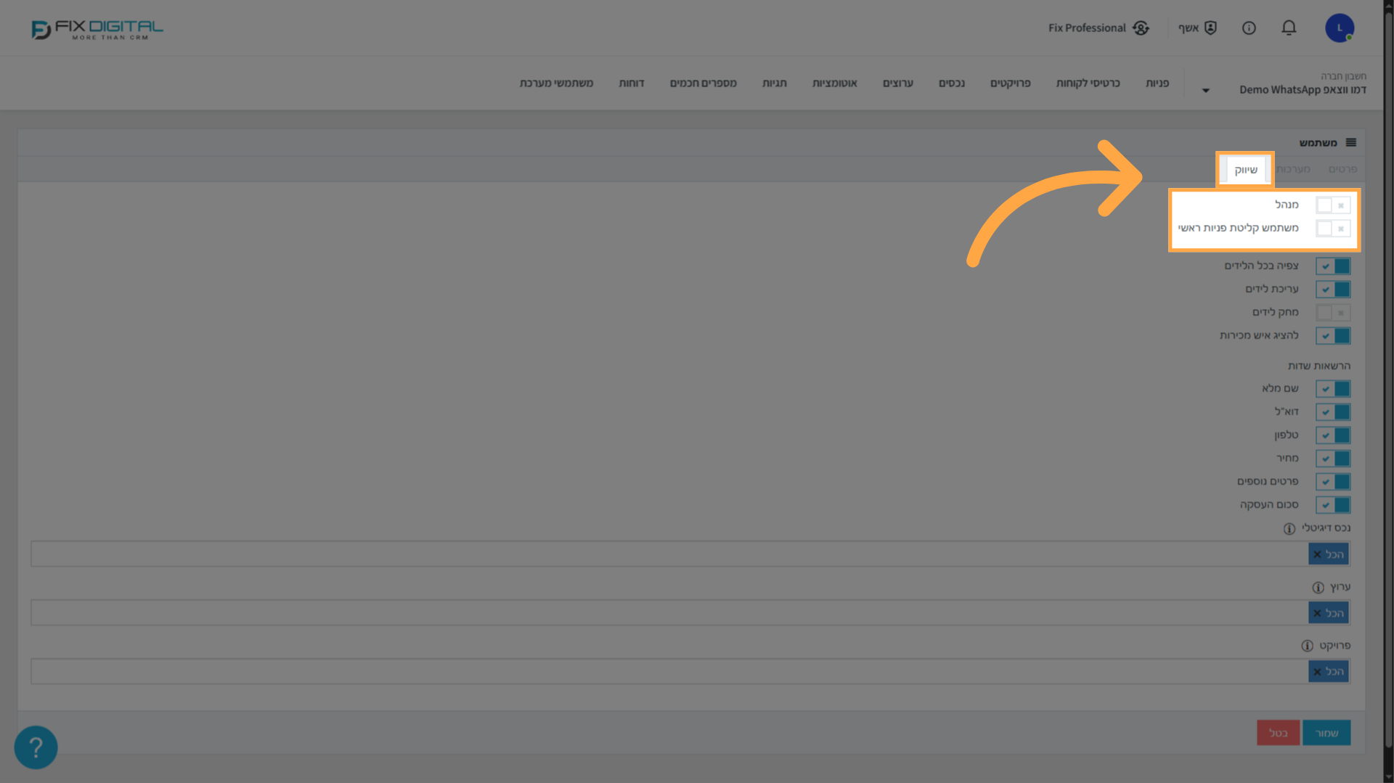Click the אשף wizard link
This screenshot has width=1394, height=783.
[1189, 28]
